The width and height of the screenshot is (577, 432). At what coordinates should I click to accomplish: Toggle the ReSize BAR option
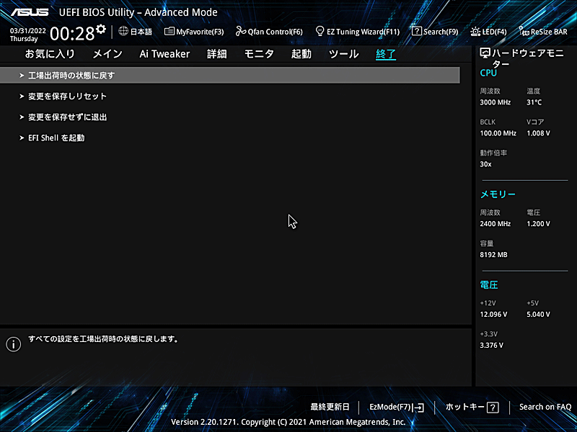(x=543, y=32)
